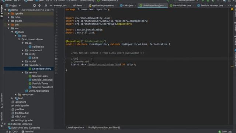Select ServicioLinksImpl class in tree

pyautogui.click(x=41, y=80)
